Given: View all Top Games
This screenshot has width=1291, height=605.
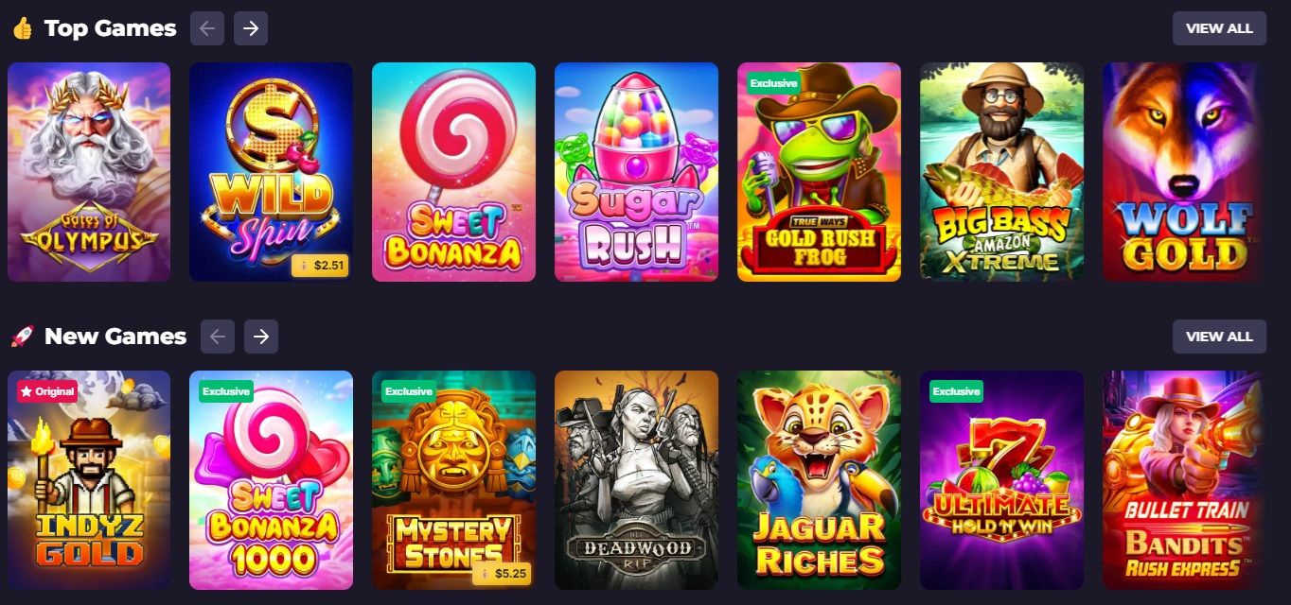Looking at the screenshot, I should pos(1219,28).
